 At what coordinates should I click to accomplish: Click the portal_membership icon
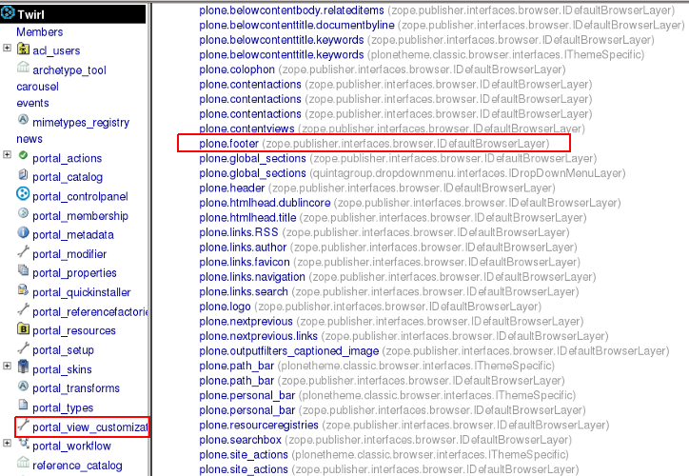click(x=23, y=213)
